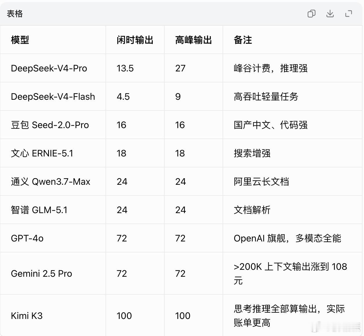
Task: Click the 表格 title label
Action: pos(15,14)
